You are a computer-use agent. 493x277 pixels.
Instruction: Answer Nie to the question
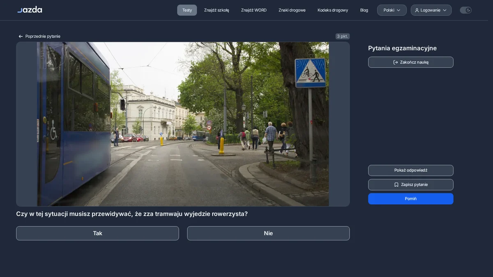[x=268, y=234]
